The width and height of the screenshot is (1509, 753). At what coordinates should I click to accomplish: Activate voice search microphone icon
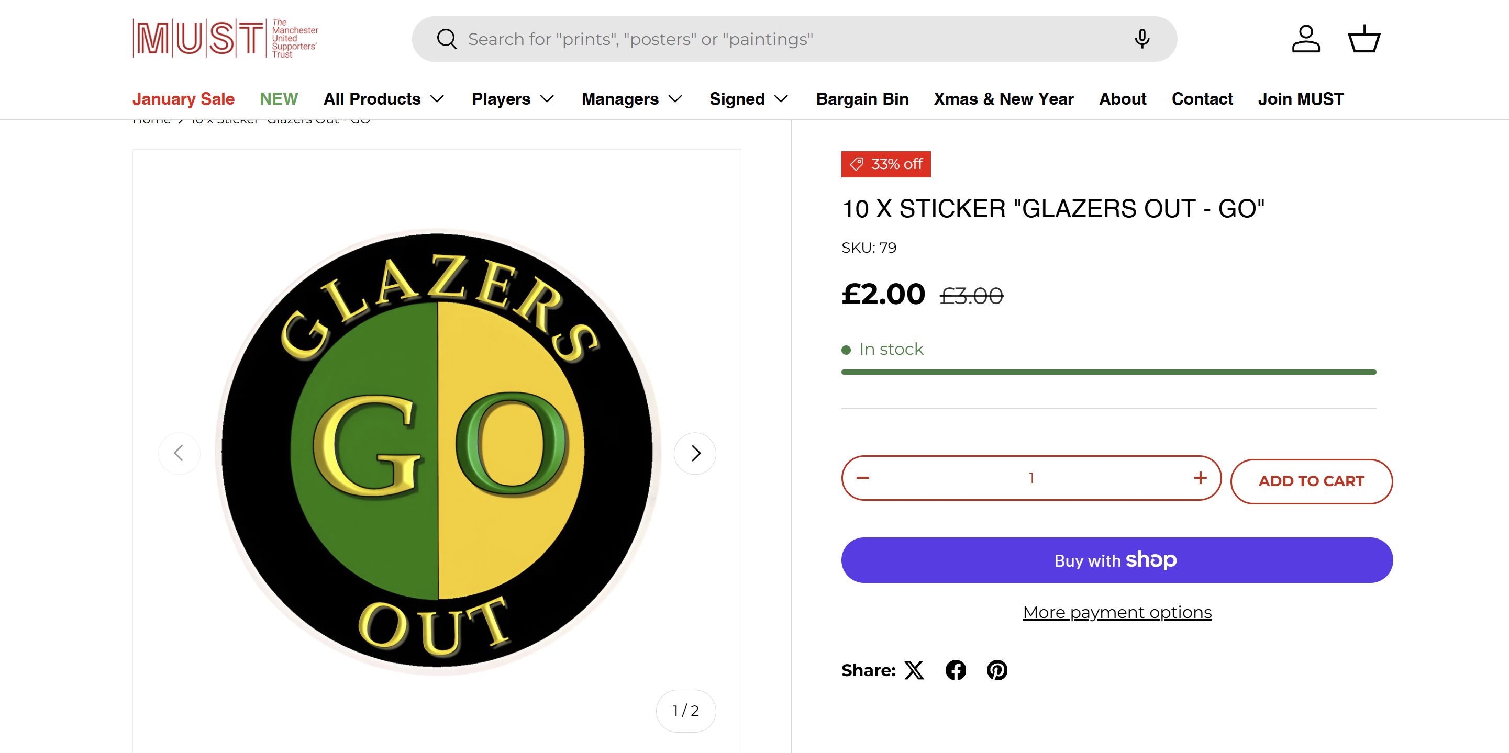(1142, 39)
